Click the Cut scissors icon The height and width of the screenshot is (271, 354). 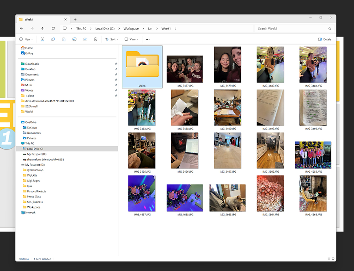tap(42, 39)
